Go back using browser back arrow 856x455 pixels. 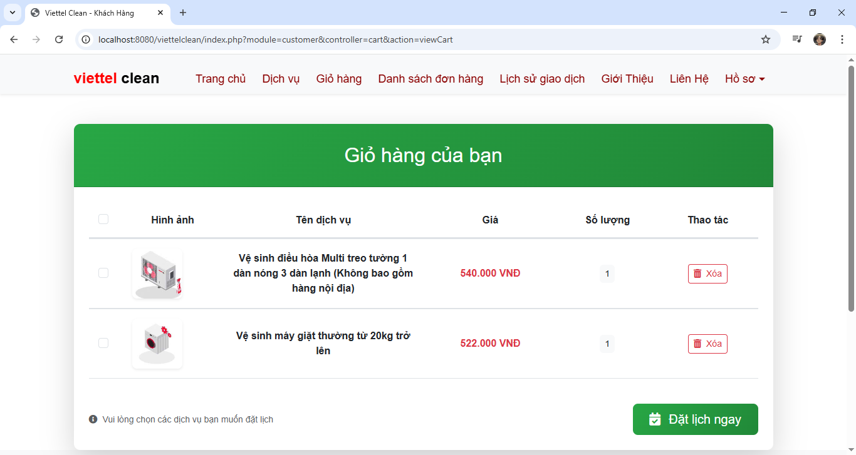[14, 39]
